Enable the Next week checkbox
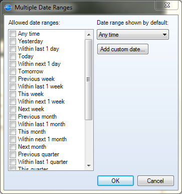Viewport: 182px width, 194px height. click(x=13, y=109)
